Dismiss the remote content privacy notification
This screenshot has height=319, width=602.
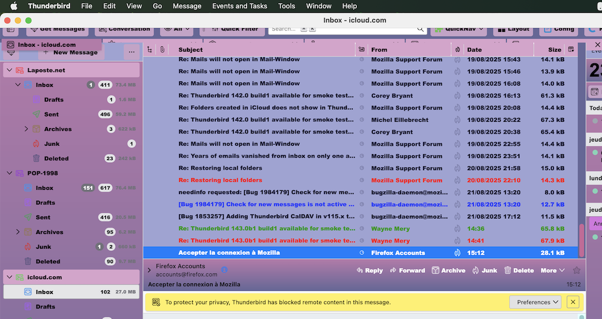573,302
